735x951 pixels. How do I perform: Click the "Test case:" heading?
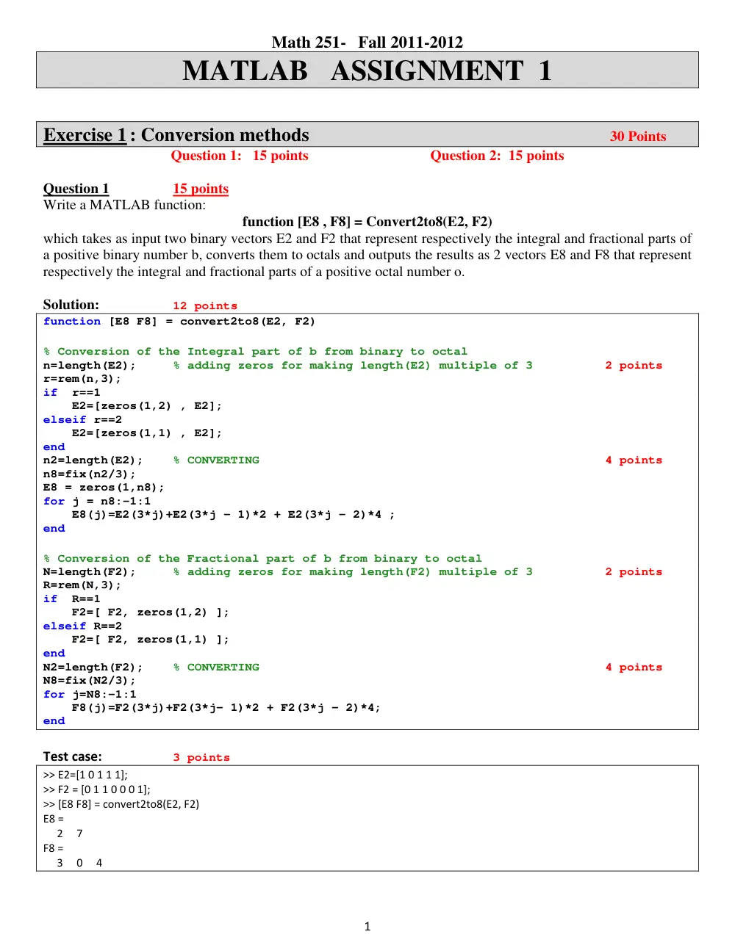(73, 756)
